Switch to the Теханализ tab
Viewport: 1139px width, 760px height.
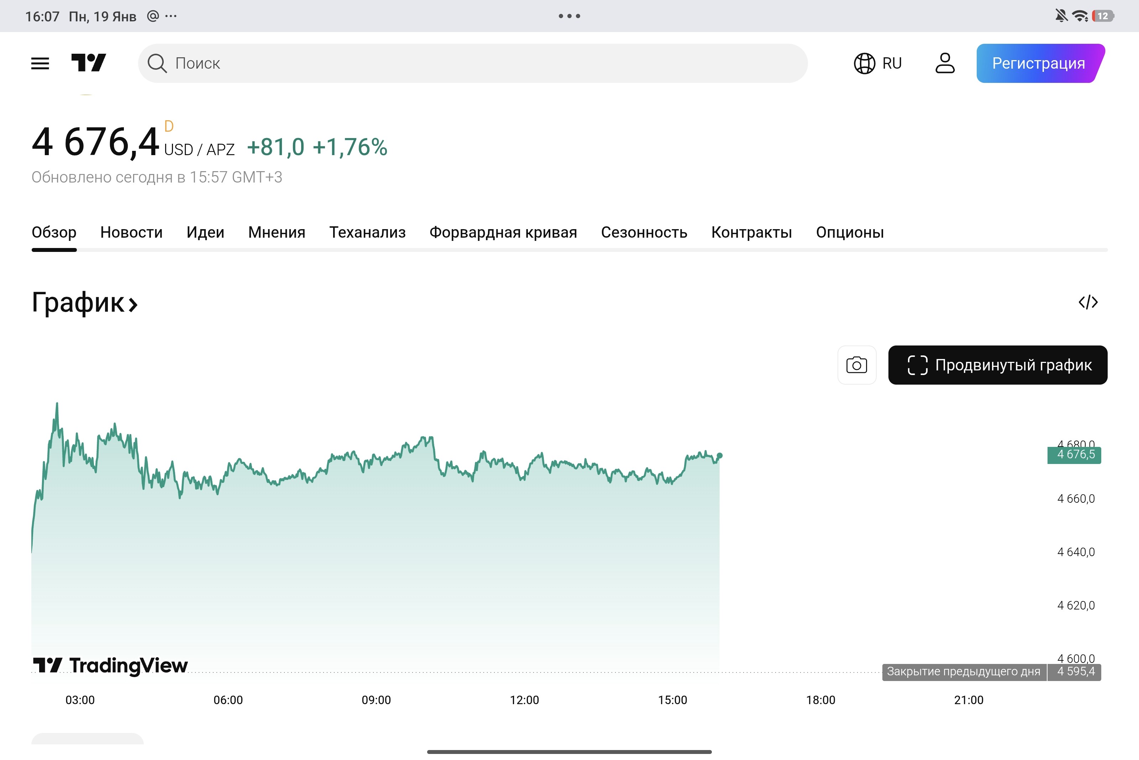(x=367, y=232)
